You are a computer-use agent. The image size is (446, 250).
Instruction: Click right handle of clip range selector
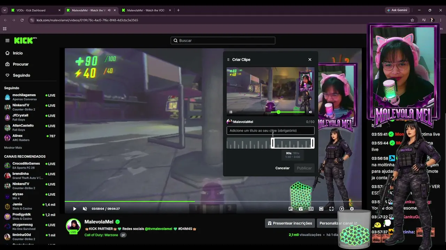pos(313,143)
